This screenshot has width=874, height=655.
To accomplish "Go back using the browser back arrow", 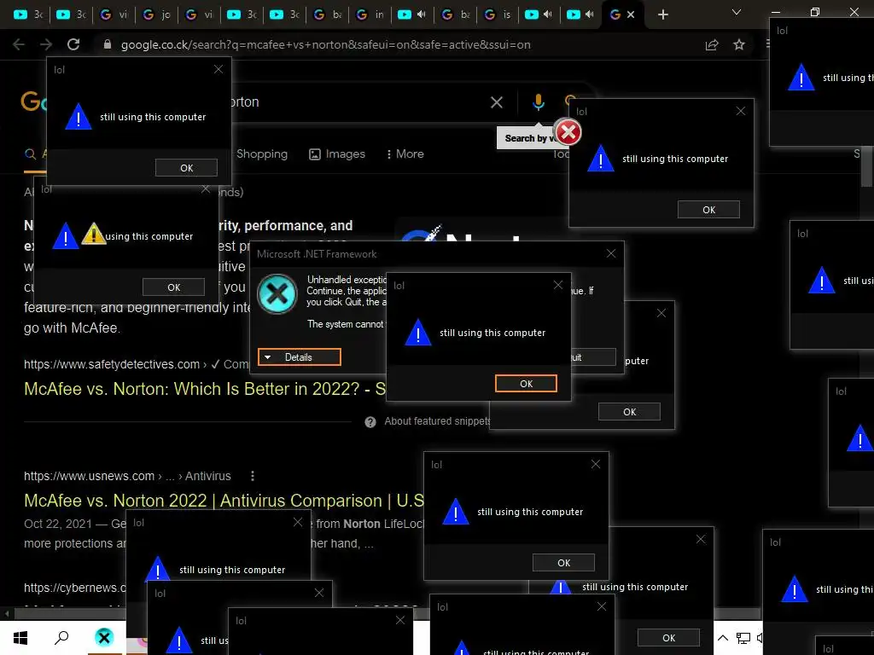I will (19, 44).
